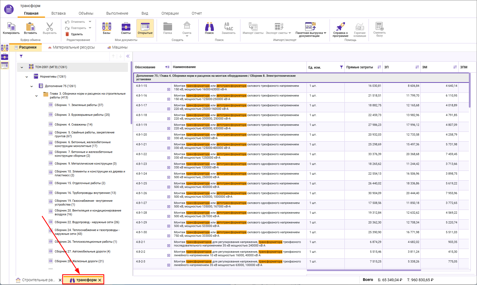Toggle filter on Ед. изм. column

(341, 67)
